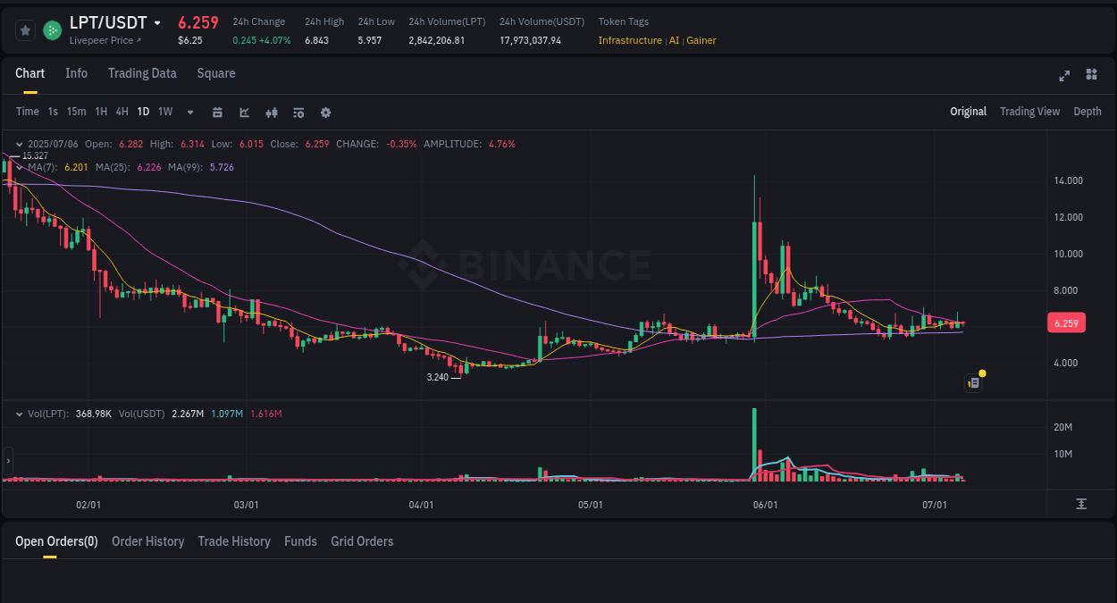1117x603 pixels.
Task: Click the volume depth icon below the price scale
Action: coord(1081,505)
